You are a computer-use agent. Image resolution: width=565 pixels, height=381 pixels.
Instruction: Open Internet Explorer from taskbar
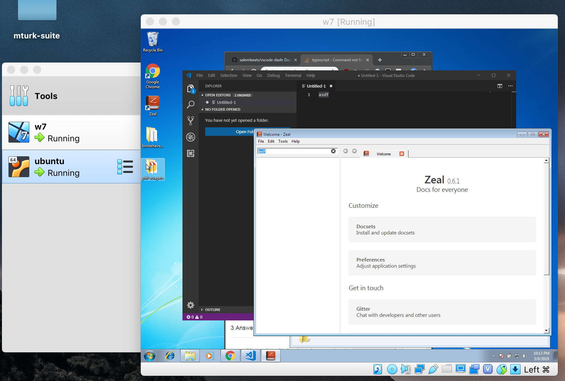pyautogui.click(x=170, y=356)
